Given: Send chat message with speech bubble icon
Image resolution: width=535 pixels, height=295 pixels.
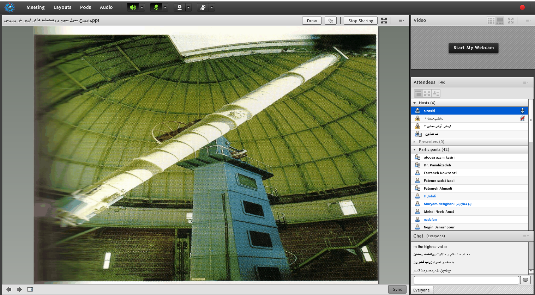Looking at the screenshot, I should click(x=525, y=280).
